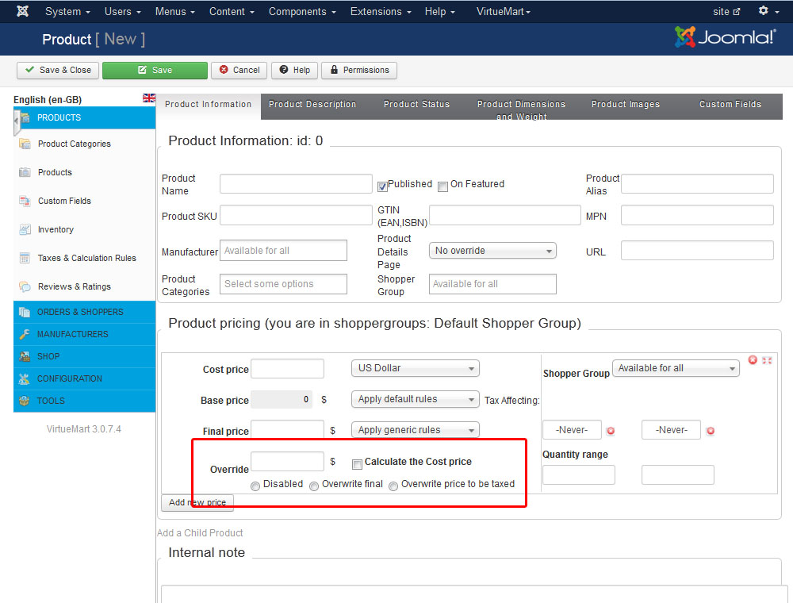Open the US Dollar currency dropdown

click(416, 368)
